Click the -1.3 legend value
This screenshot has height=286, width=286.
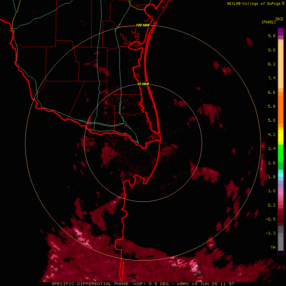click(270, 233)
